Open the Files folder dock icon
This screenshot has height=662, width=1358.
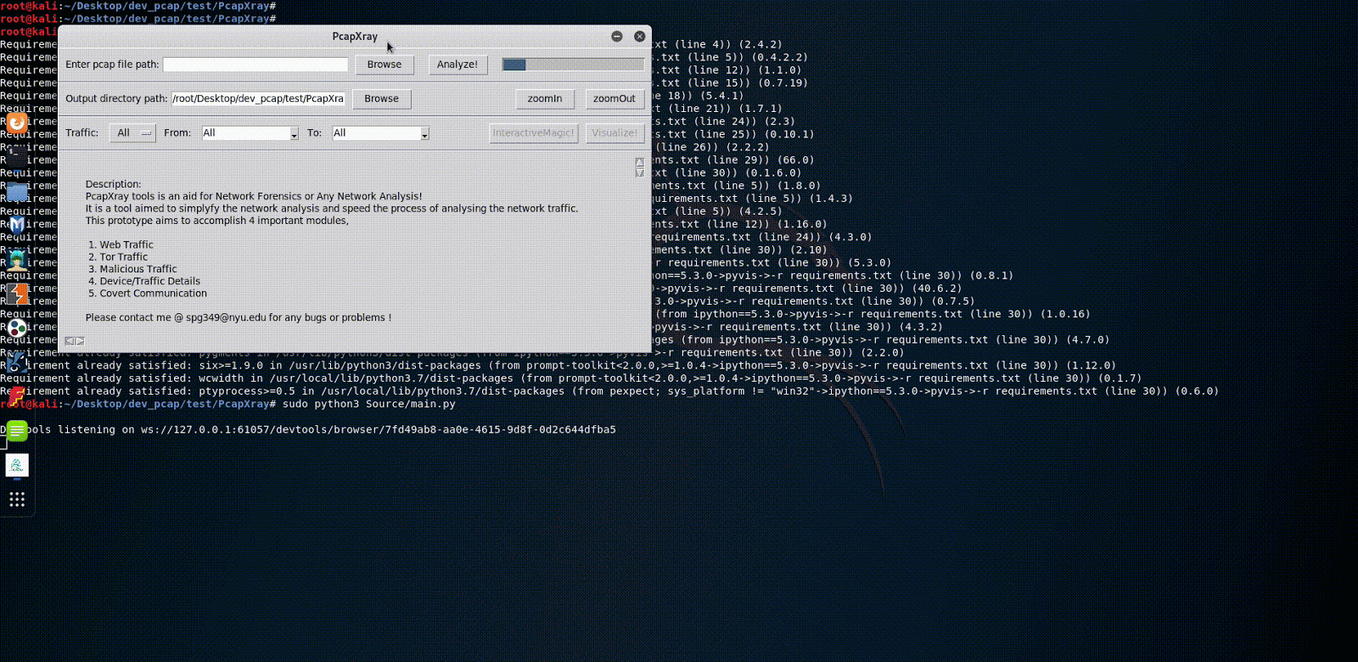point(16,192)
